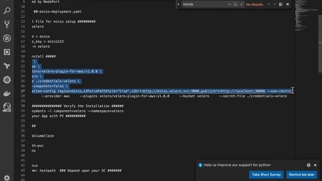Open the Jenkins face icon in activity bar
The height and width of the screenshot is (181, 322).
(x=7, y=107)
